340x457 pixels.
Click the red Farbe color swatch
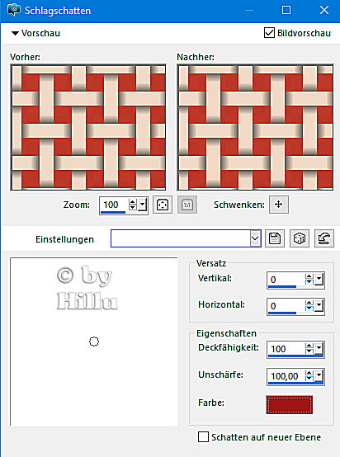290,404
